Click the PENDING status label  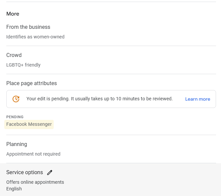point(15,117)
